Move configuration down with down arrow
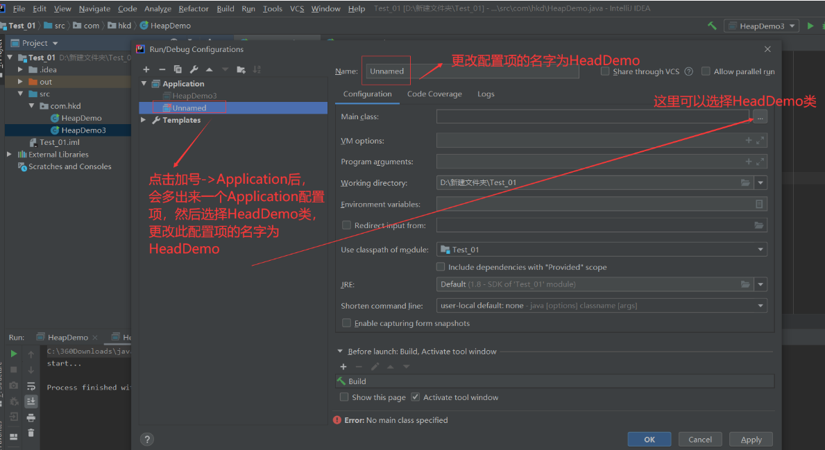Viewport: 825px width, 450px height. (x=226, y=69)
